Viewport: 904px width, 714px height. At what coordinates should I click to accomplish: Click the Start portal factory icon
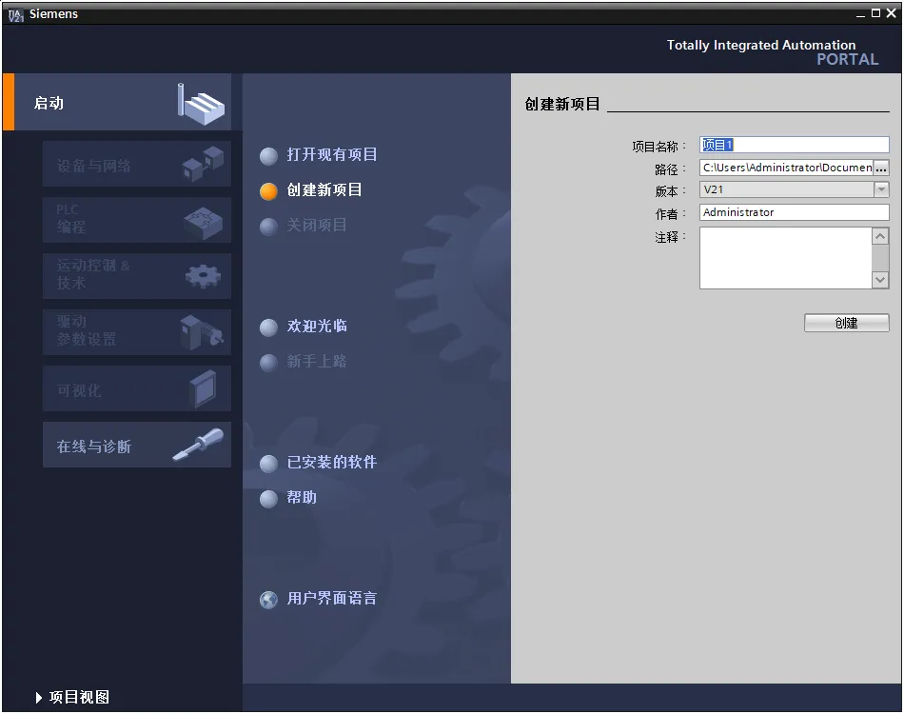coord(201,104)
